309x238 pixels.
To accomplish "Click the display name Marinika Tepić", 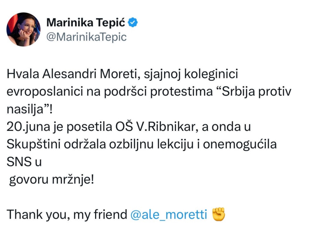I will tap(86, 23).
